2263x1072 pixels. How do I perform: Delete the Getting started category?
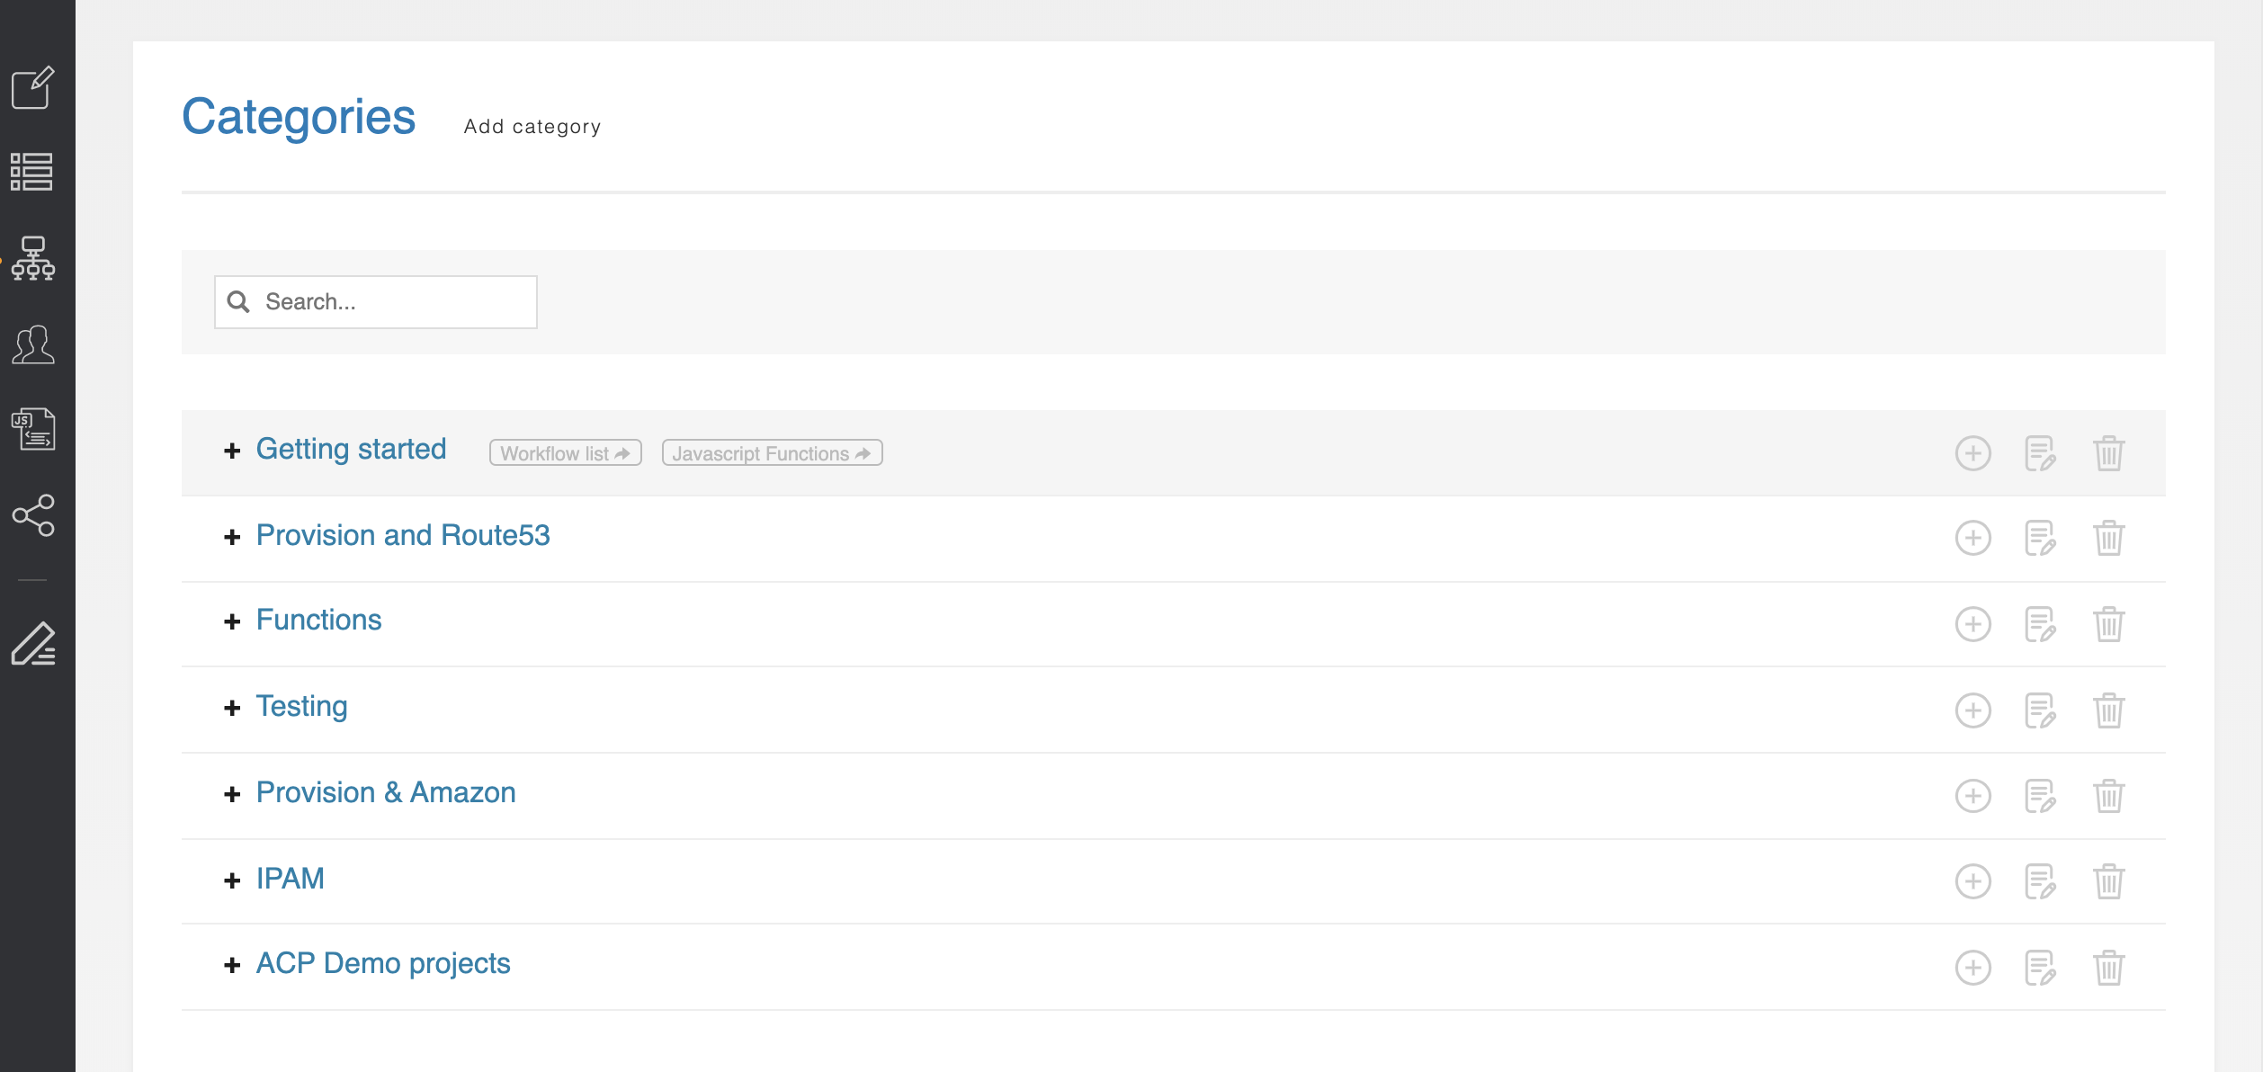[x=2108, y=453]
